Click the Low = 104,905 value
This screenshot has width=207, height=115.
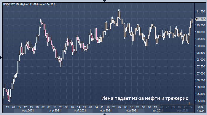pos(46,4)
